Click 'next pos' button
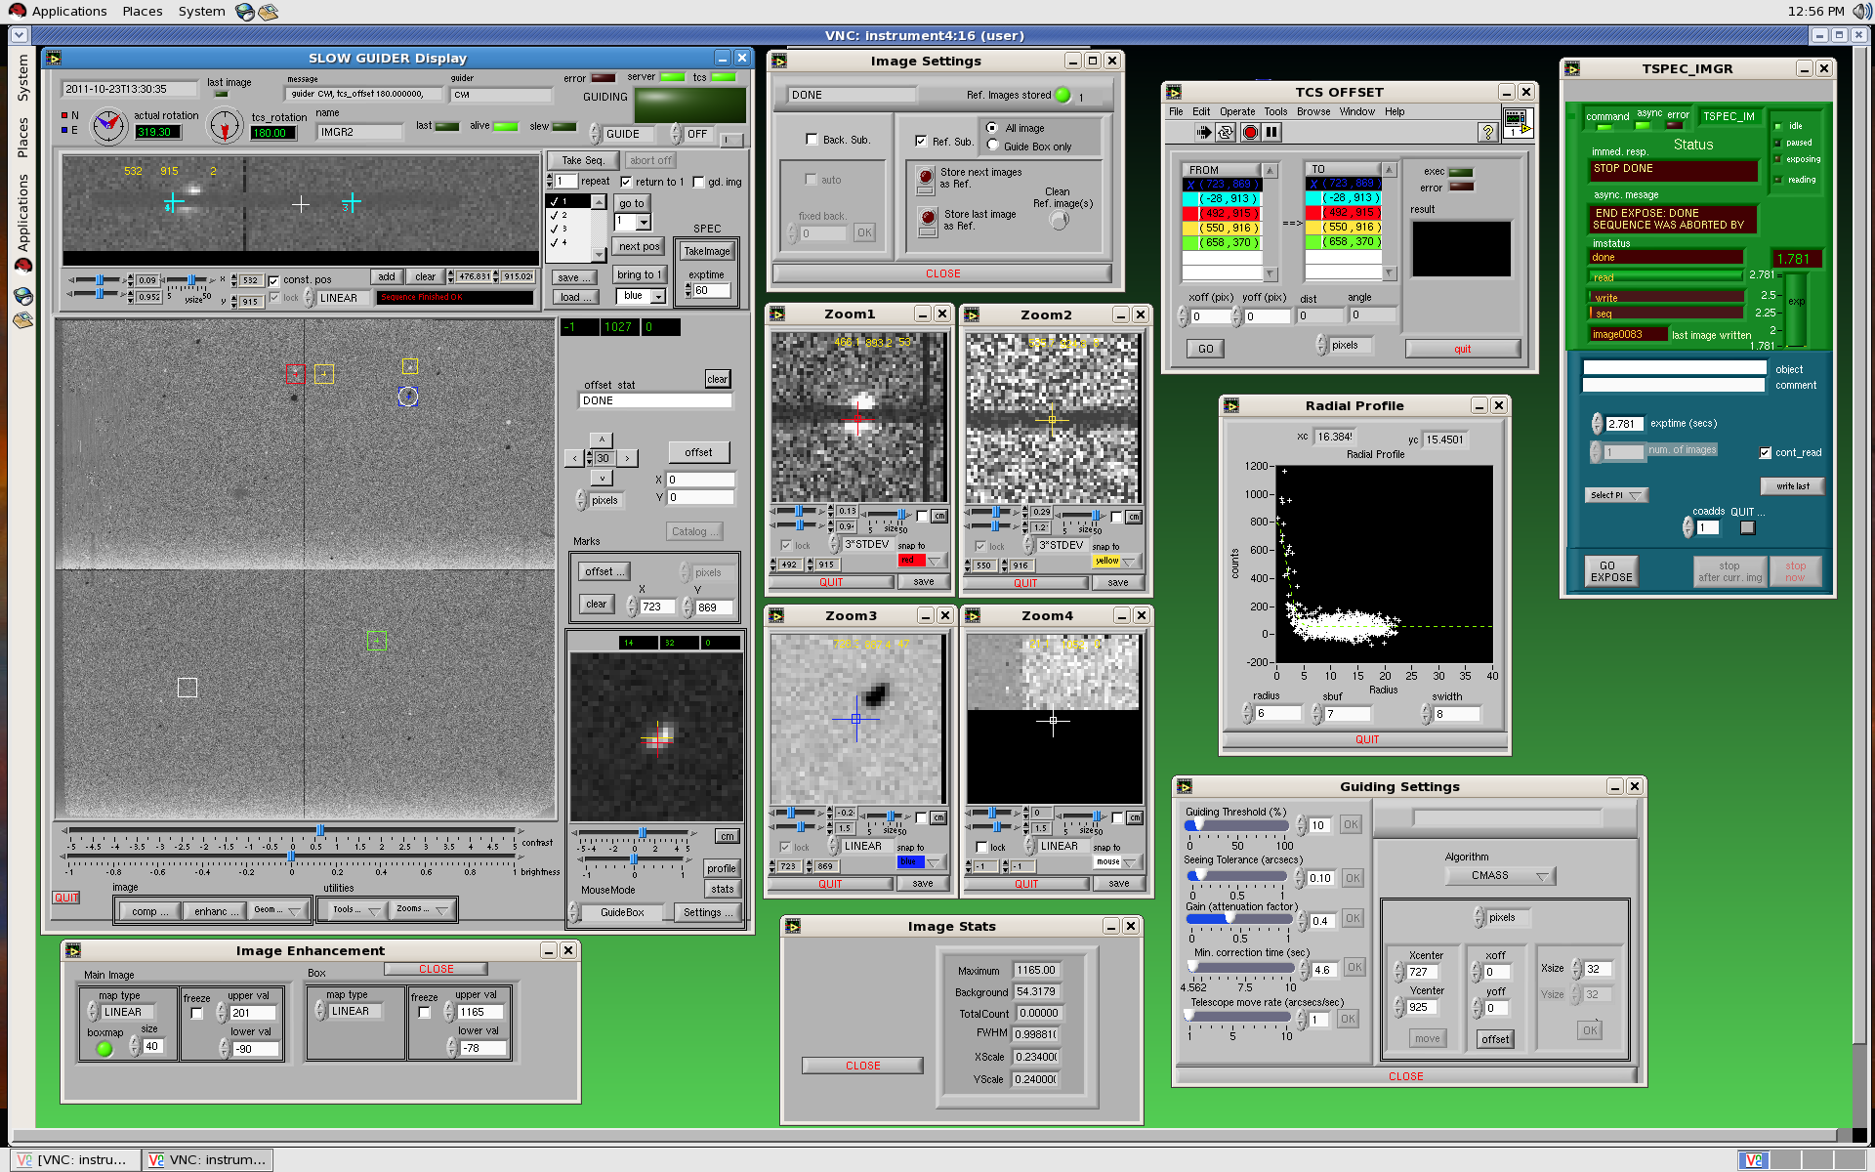This screenshot has height=1172, width=1875. click(639, 246)
